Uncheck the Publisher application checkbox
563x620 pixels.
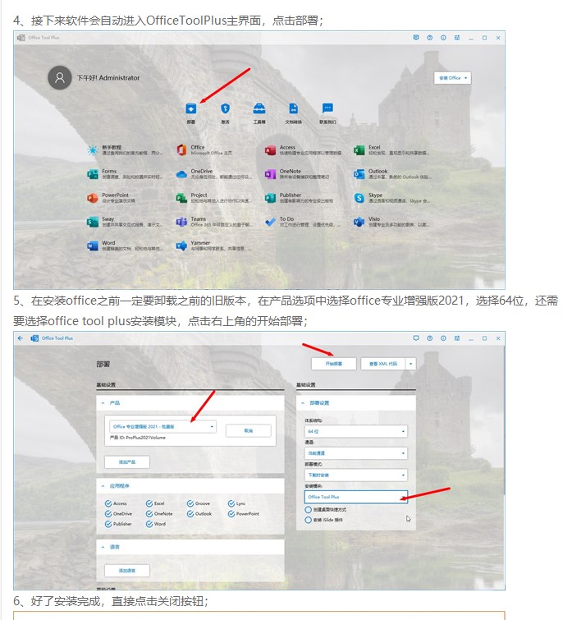108,524
